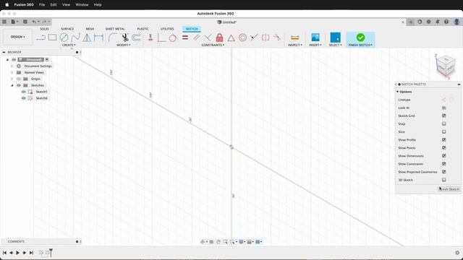Open the DESIGN workspace dropdown
Image resolution: width=463 pixels, height=260 pixels.
tap(17, 37)
